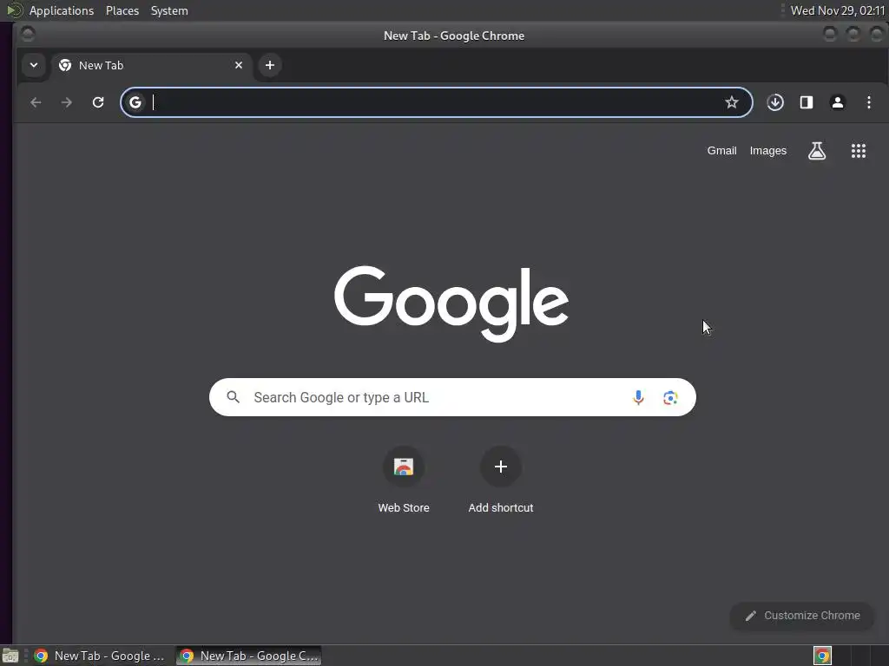
Task: Click the Chrome icon on the tab
Action: (65, 65)
